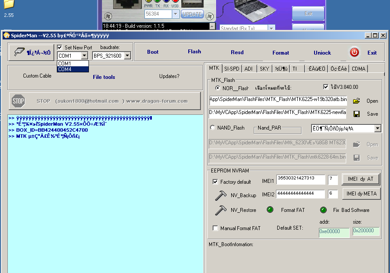Image resolution: width=390 pixels, height=273 pixels.
Task: Click the NOR Flash open folder icon
Action: coord(357,101)
